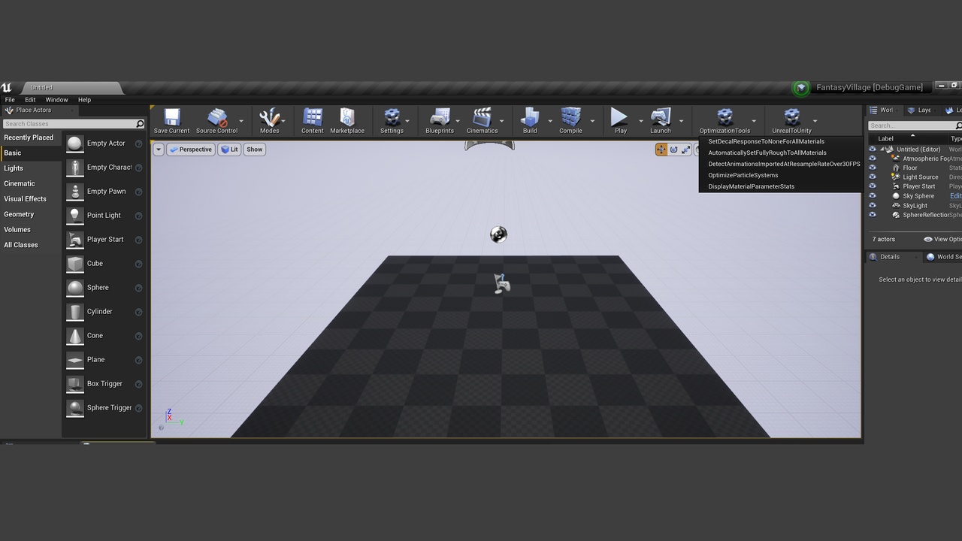Screen dimensions: 962x541
Task: Toggle visibility of Light Source actor
Action: click(873, 177)
